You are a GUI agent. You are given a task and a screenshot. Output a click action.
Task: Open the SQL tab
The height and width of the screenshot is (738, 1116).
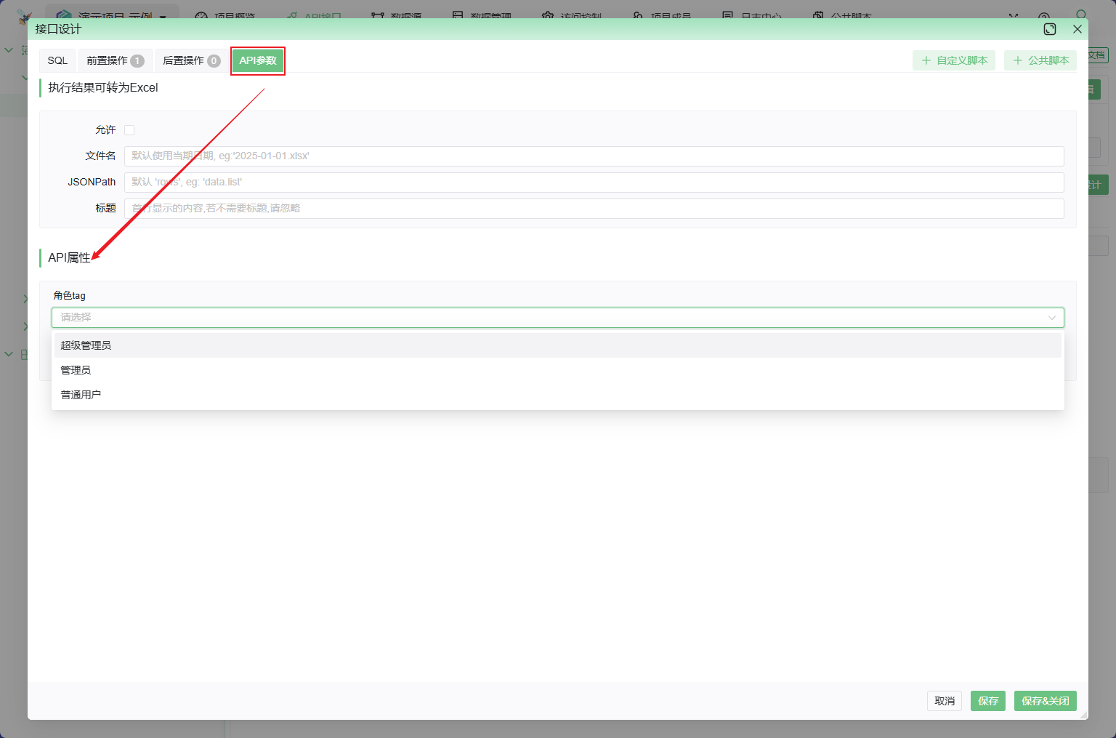pyautogui.click(x=57, y=60)
